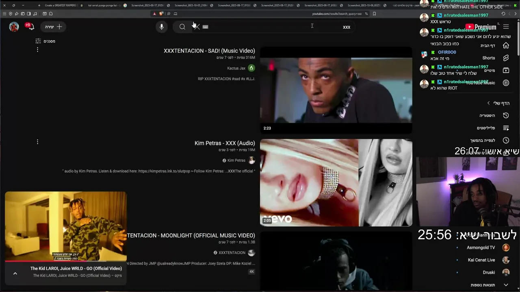Viewport: 520px width, 292px height.
Task: Click the miniplayer title The Kid LAROI GO
Action: pyautogui.click(x=76, y=268)
